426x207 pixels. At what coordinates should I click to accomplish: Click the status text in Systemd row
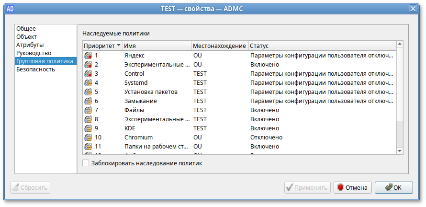(321, 83)
